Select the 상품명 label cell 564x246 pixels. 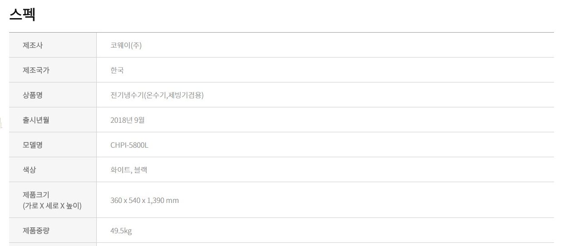pos(53,95)
